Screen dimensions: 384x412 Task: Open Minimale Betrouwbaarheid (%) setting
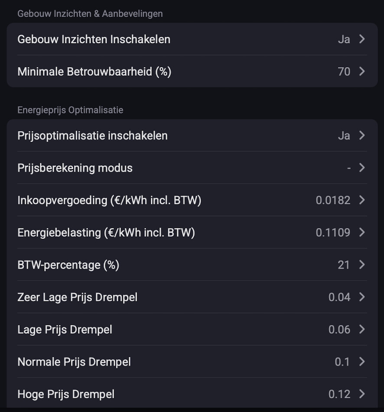[x=94, y=71]
